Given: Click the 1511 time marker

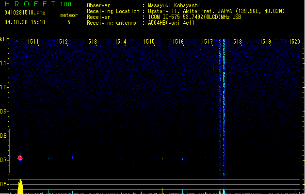Looking at the screenshot, I should click(33, 42).
